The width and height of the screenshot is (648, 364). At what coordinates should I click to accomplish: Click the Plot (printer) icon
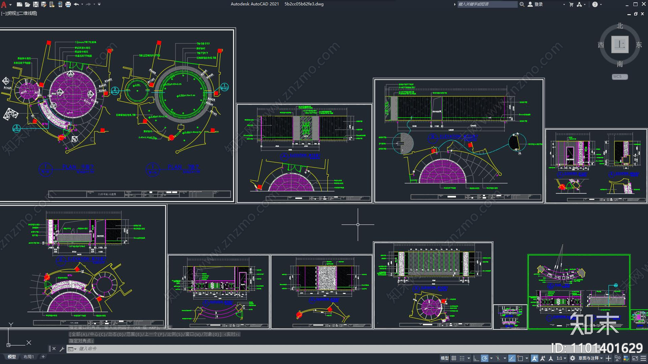click(68, 4)
